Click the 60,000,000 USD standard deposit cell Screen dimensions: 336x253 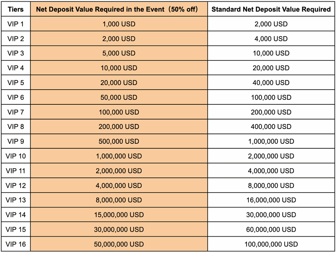point(271,229)
